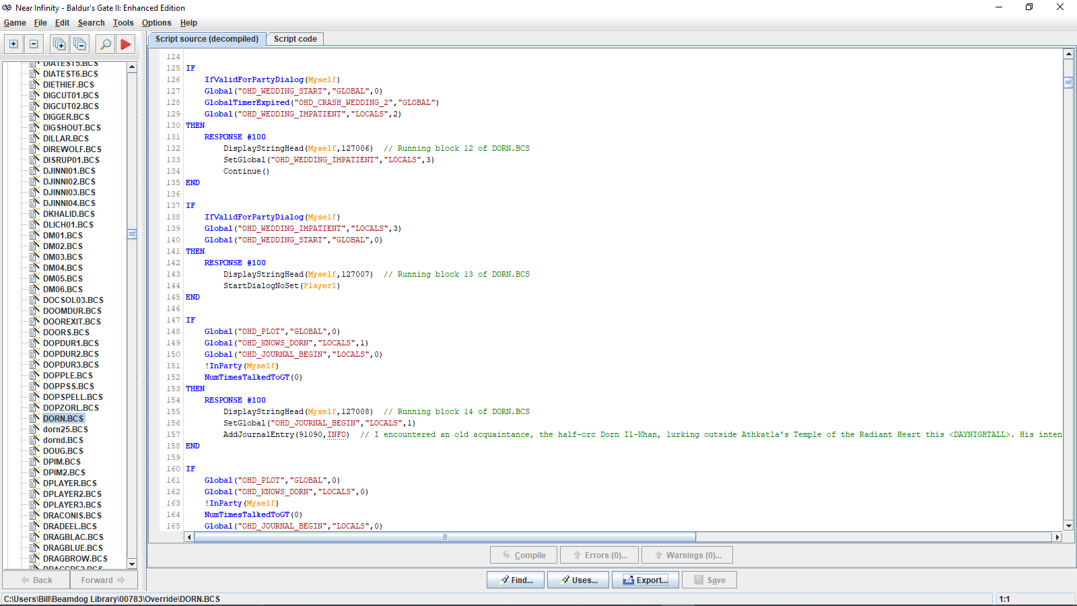Open the Edit menu
Screen dimensions: 1077x606
coord(62,23)
